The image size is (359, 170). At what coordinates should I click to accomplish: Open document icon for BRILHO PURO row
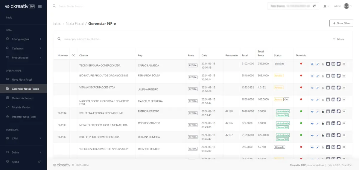(x=323, y=136)
